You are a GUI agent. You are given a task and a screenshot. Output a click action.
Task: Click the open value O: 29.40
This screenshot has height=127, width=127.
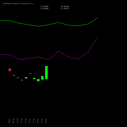point(44,8)
